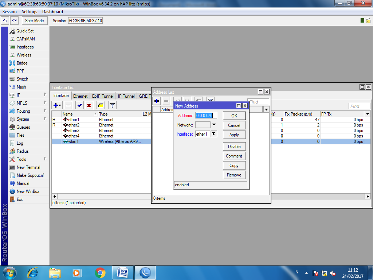
Task: Click red X disable in Interface List
Action: pos(89,105)
